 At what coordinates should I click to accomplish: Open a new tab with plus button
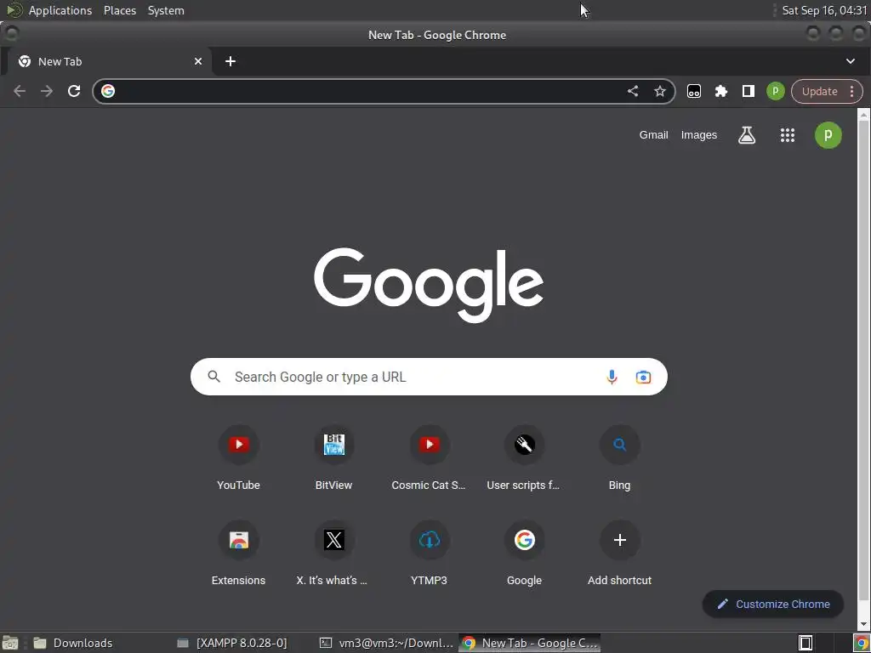231,61
